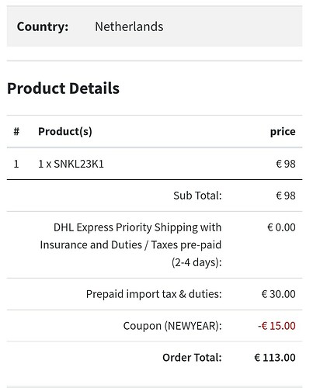
Task: Click the DHL Express Priority Shipping description
Action: pyautogui.click(x=130, y=244)
